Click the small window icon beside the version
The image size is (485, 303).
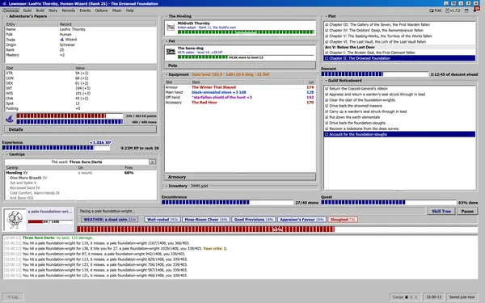466,11
